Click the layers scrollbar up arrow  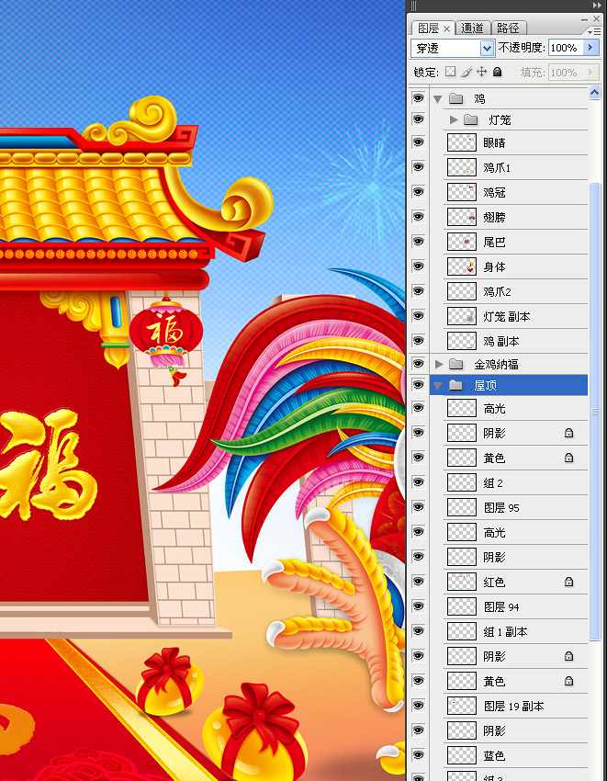594,92
